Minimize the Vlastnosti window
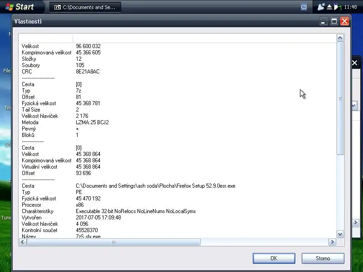The width and height of the screenshot is (363, 272). pyautogui.click(x=323, y=21)
